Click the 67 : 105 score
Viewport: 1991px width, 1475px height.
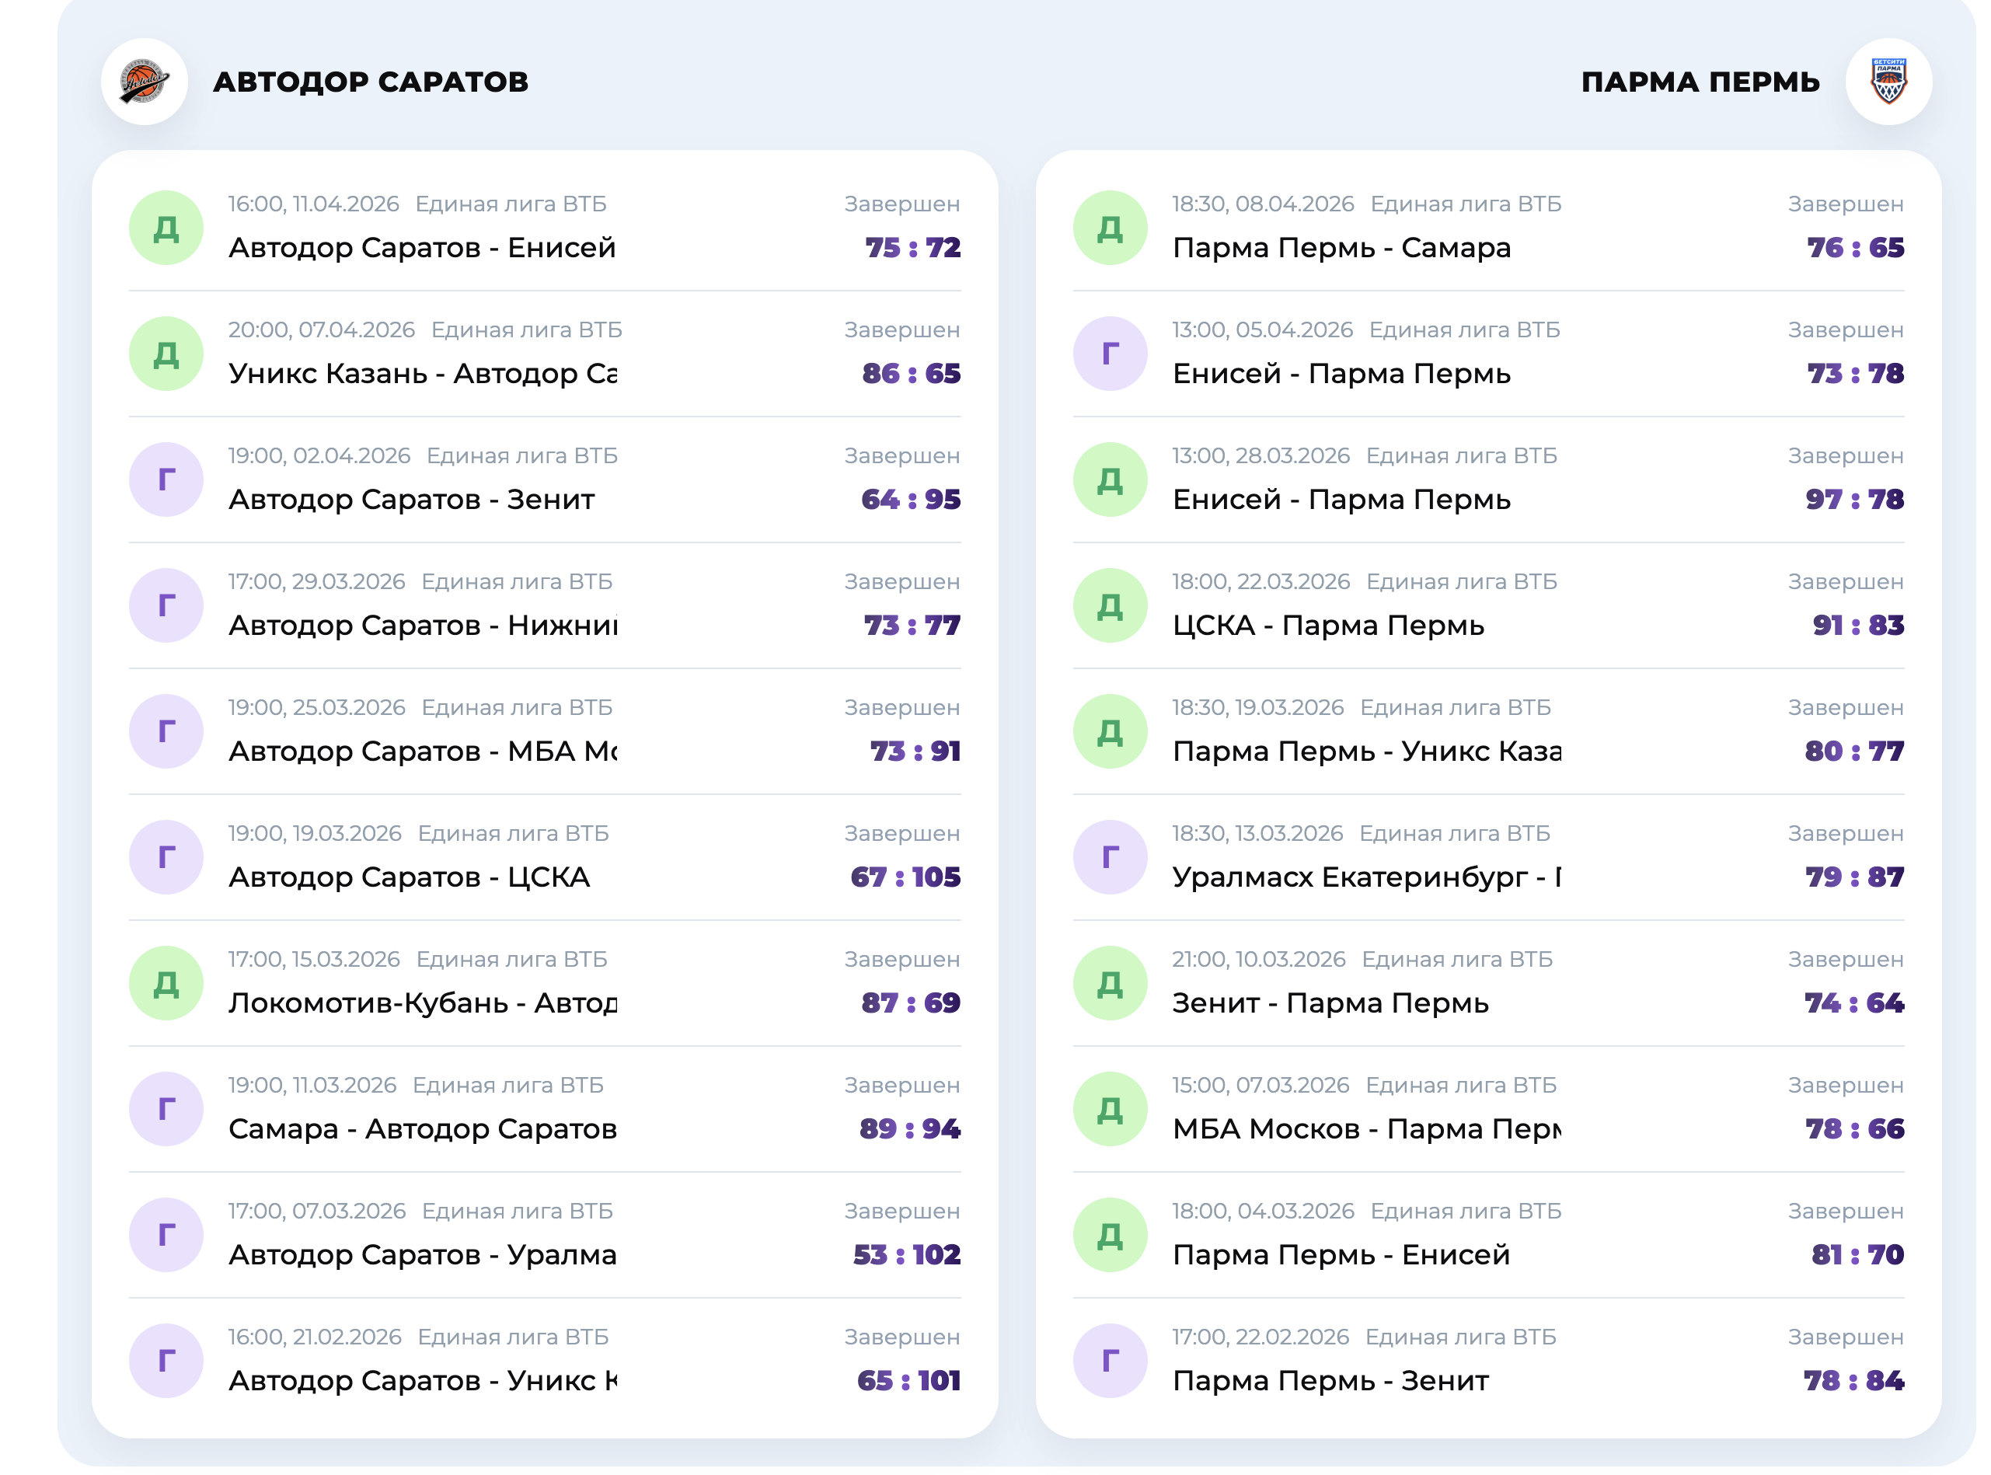(905, 877)
